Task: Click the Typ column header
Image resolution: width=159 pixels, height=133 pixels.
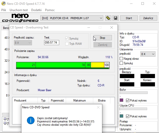Action: 43,101
